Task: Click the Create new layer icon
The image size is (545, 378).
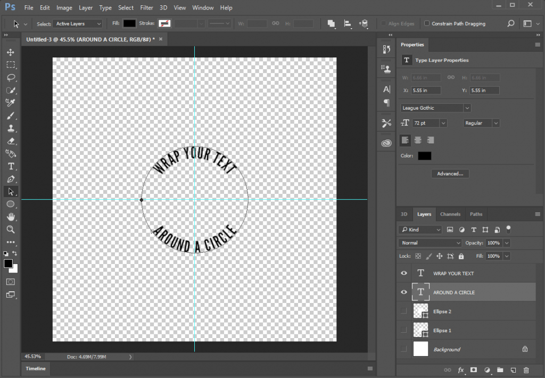Action: click(512, 369)
